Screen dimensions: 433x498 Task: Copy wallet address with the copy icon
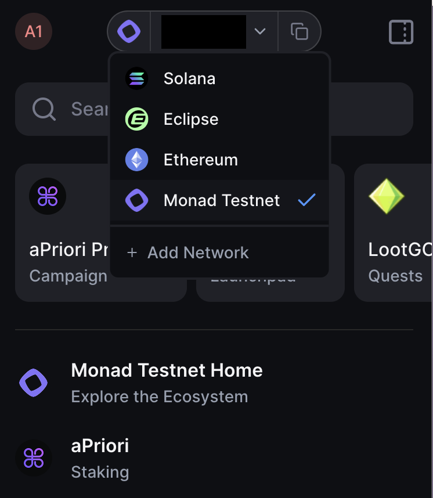300,31
